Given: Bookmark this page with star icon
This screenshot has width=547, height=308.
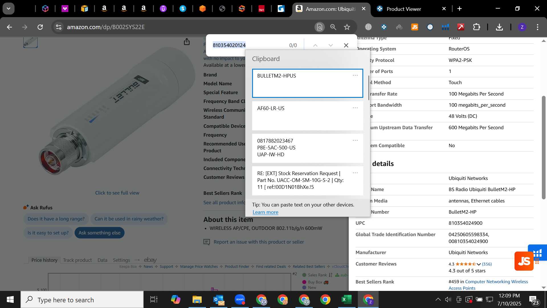Looking at the screenshot, I should pyautogui.click(x=347, y=27).
